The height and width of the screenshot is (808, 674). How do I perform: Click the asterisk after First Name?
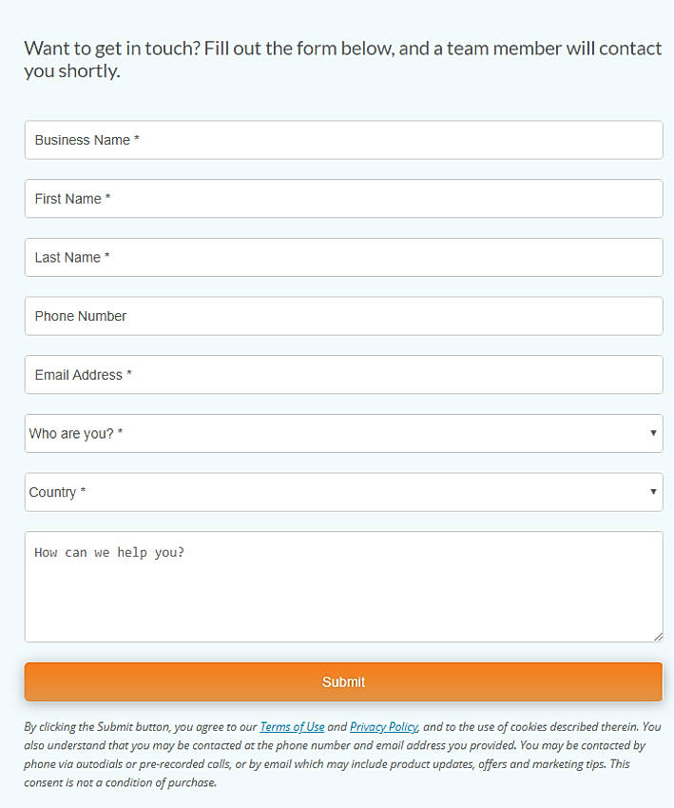click(108, 198)
